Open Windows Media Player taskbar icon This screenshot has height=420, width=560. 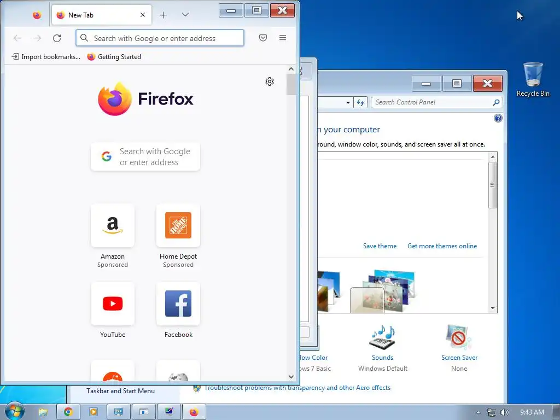coord(93,412)
